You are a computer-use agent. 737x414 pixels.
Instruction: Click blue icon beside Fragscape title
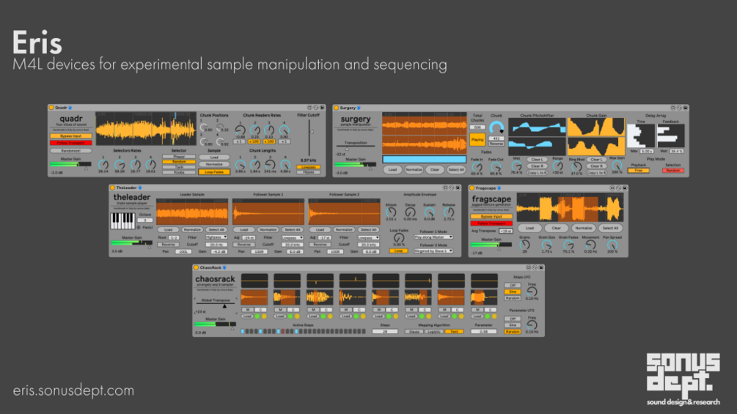tap(499, 188)
